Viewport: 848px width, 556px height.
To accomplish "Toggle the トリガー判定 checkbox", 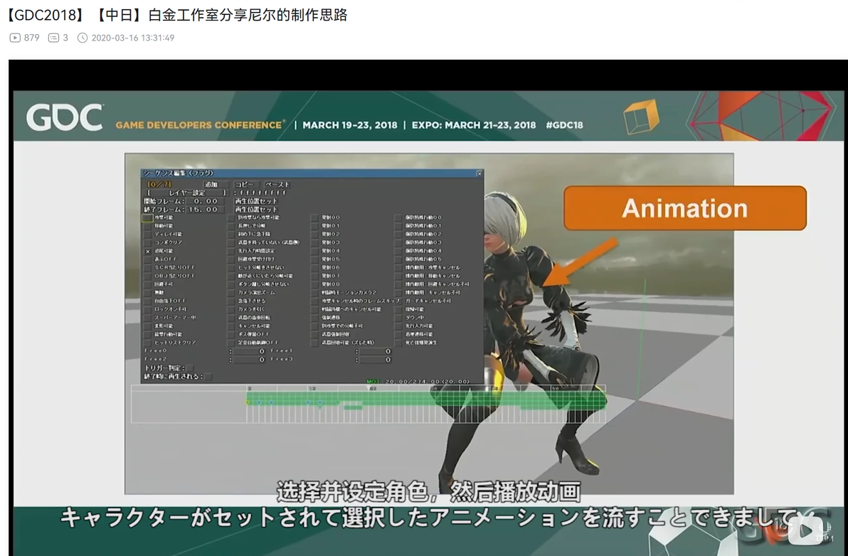I will [189, 368].
